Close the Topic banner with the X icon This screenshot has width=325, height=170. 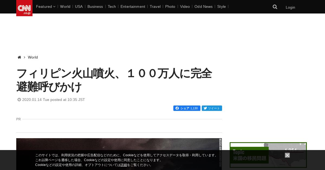click(287, 155)
